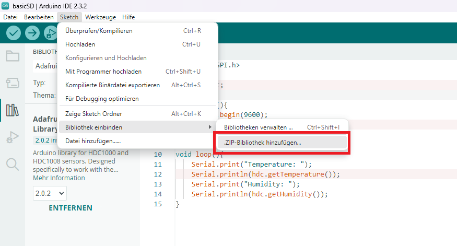
Task: Open the Boards Manager sidebar icon
Action: point(12,83)
